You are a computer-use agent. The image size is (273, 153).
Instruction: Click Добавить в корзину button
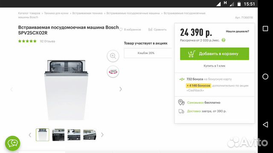coord(215,54)
